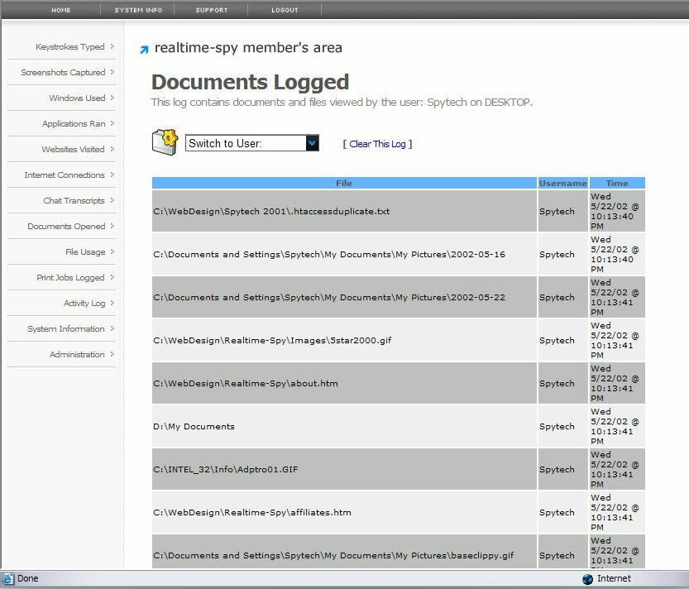Select the about.htm file row
Image resolution: width=689 pixels, height=589 pixels.
tap(246, 384)
